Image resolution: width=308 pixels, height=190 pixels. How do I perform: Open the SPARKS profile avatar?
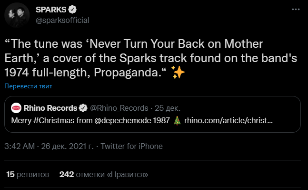click(x=17, y=15)
